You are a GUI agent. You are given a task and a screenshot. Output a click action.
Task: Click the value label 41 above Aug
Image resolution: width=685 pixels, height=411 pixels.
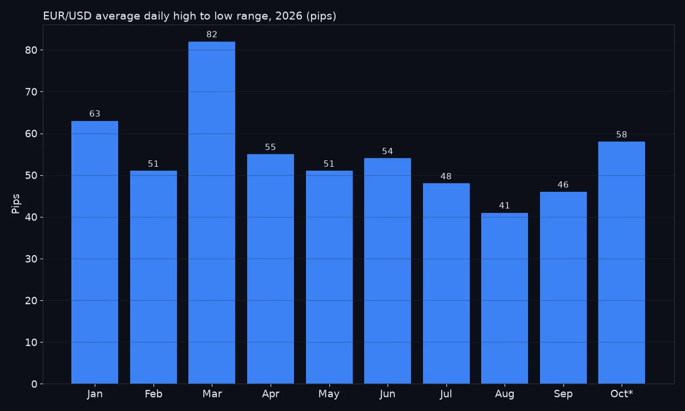[x=505, y=205]
